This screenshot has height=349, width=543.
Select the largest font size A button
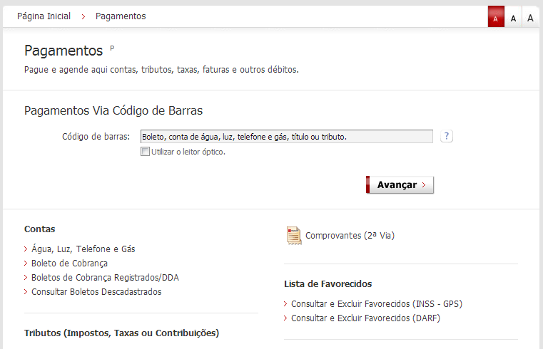530,17
